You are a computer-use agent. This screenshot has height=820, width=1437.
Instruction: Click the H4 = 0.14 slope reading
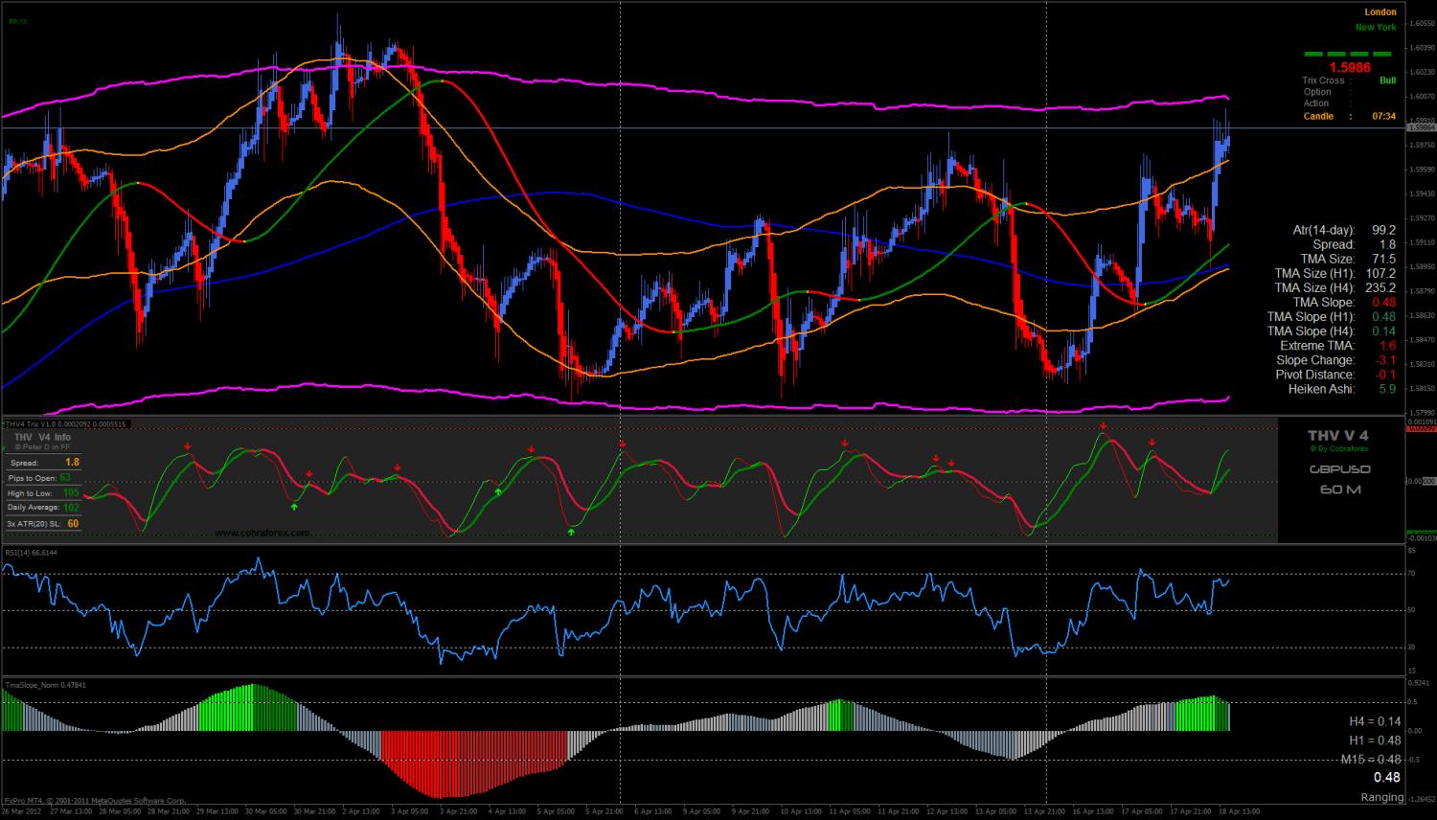1376,721
